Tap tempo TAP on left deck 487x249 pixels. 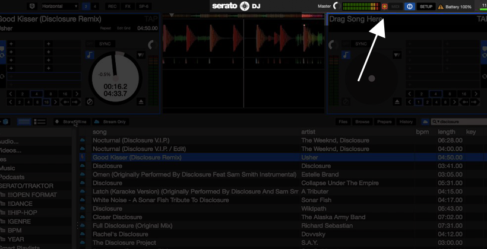[151, 19]
